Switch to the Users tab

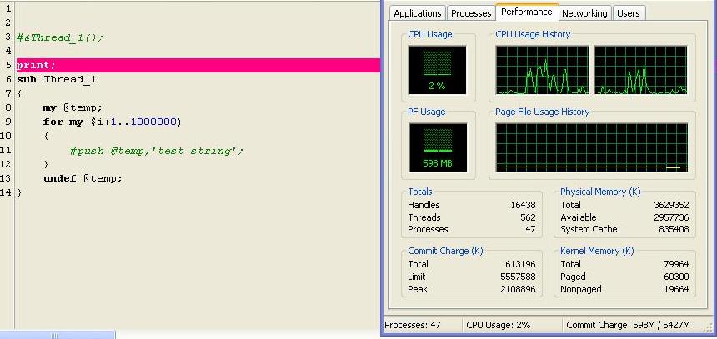(629, 13)
